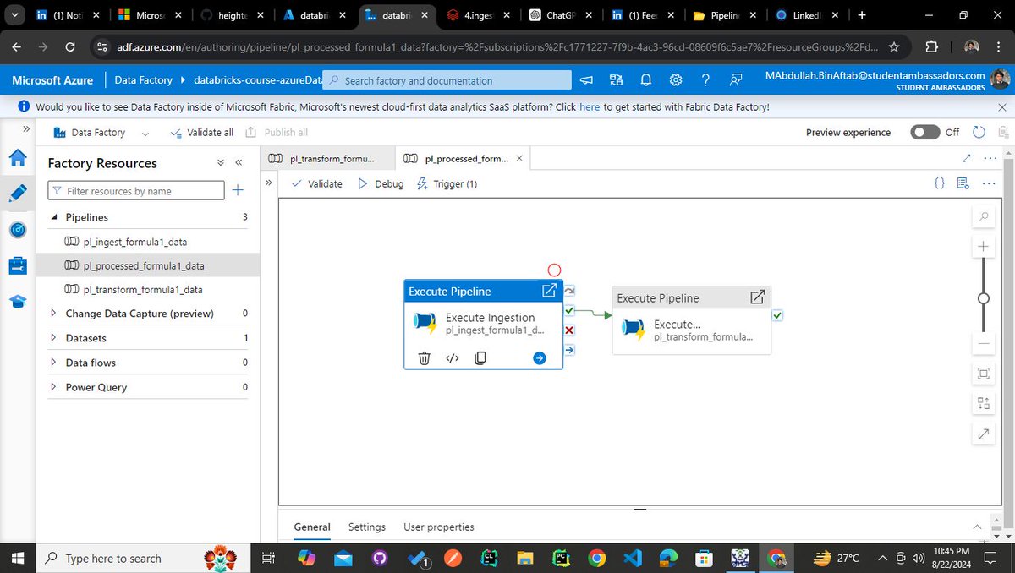Open Visual Studio Code from Windows taskbar
1015x573 pixels.
pyautogui.click(x=634, y=559)
